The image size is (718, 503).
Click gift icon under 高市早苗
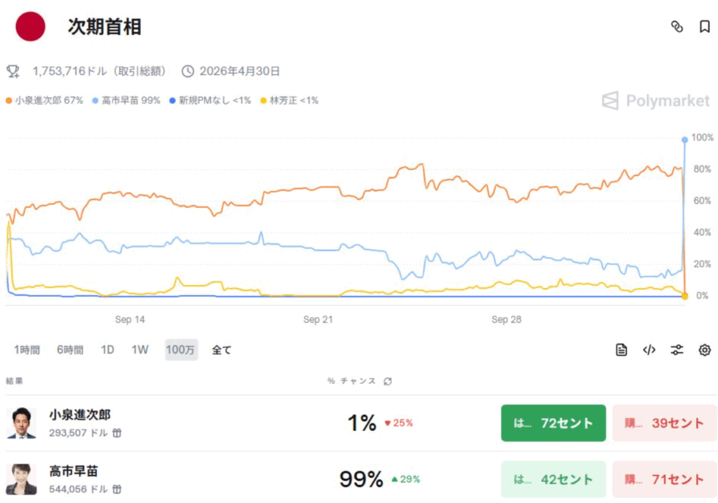click(117, 489)
